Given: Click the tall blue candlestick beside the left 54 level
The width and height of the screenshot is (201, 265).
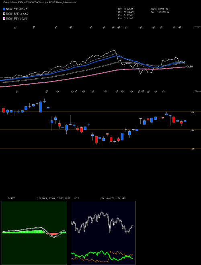Looking at the screenshot, I should click(41, 107).
